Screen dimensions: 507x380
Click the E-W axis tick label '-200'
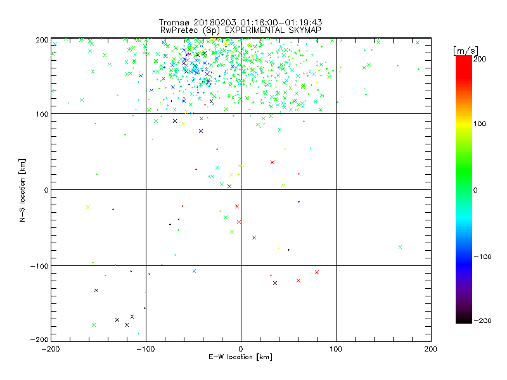51,349
